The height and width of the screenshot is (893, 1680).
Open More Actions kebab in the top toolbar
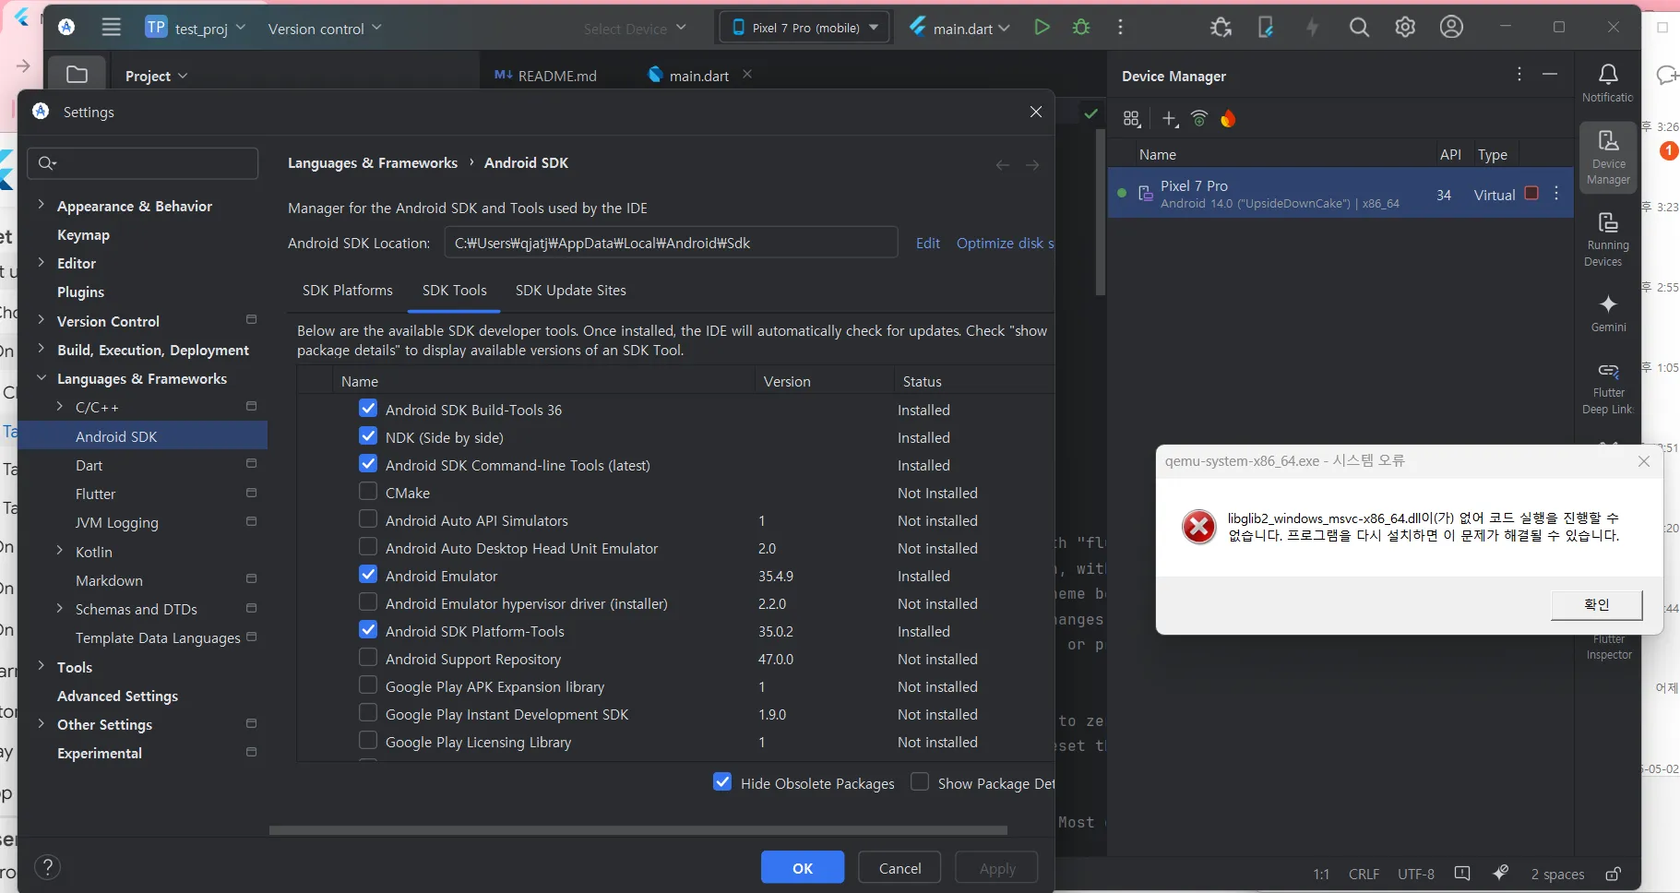pos(1120,28)
